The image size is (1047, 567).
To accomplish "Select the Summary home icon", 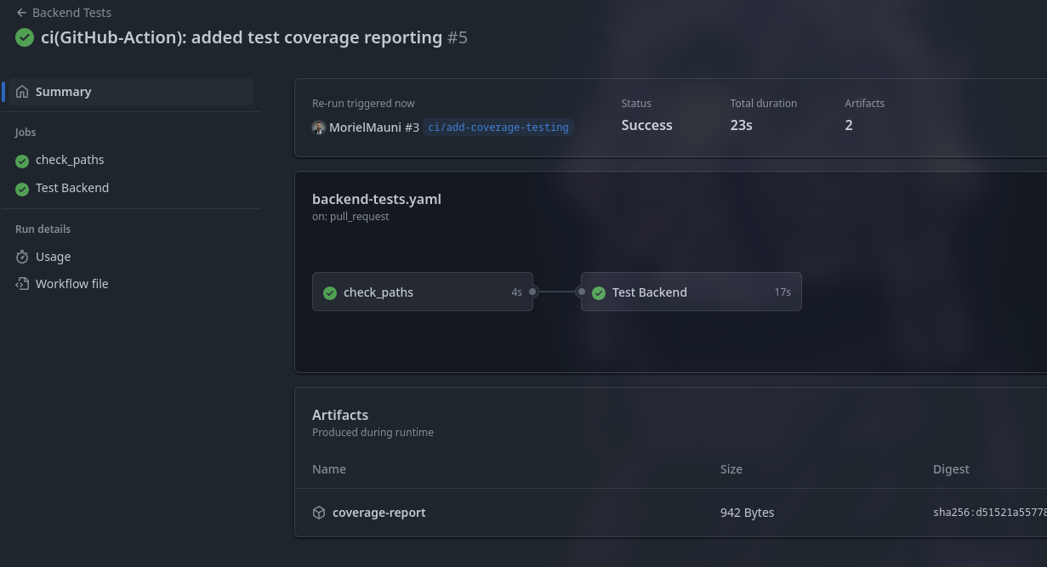I will pos(22,91).
